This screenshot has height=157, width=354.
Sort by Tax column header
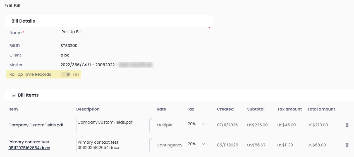(x=190, y=109)
